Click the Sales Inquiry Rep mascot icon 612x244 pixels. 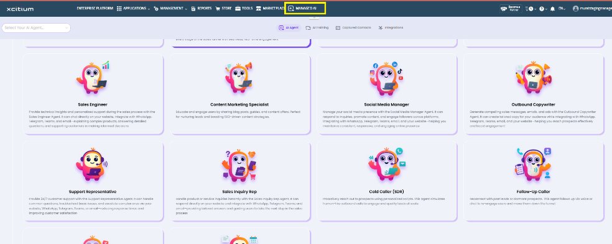pyautogui.click(x=239, y=166)
